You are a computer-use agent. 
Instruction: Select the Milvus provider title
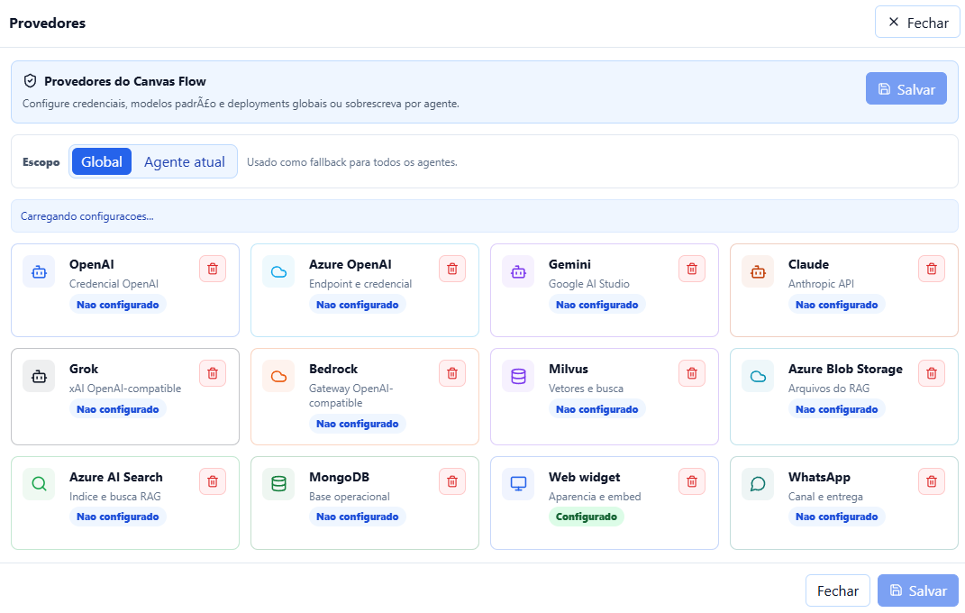tap(569, 370)
